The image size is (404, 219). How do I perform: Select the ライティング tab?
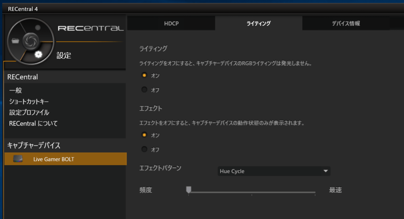point(258,23)
